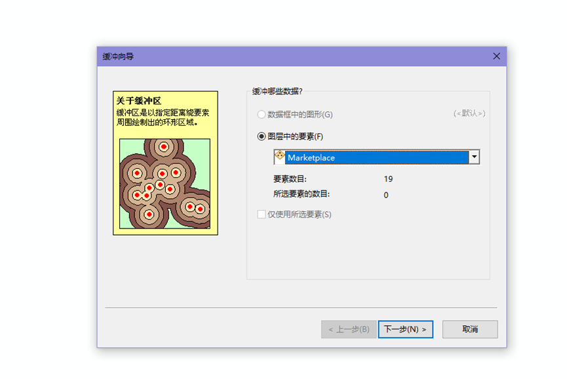
Task: Click the point layer icon beside Marketplace
Action: coord(279,155)
